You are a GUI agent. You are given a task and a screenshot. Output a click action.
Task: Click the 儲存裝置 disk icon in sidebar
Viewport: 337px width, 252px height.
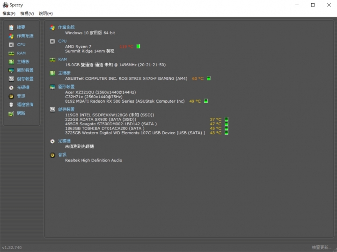(x=11, y=79)
